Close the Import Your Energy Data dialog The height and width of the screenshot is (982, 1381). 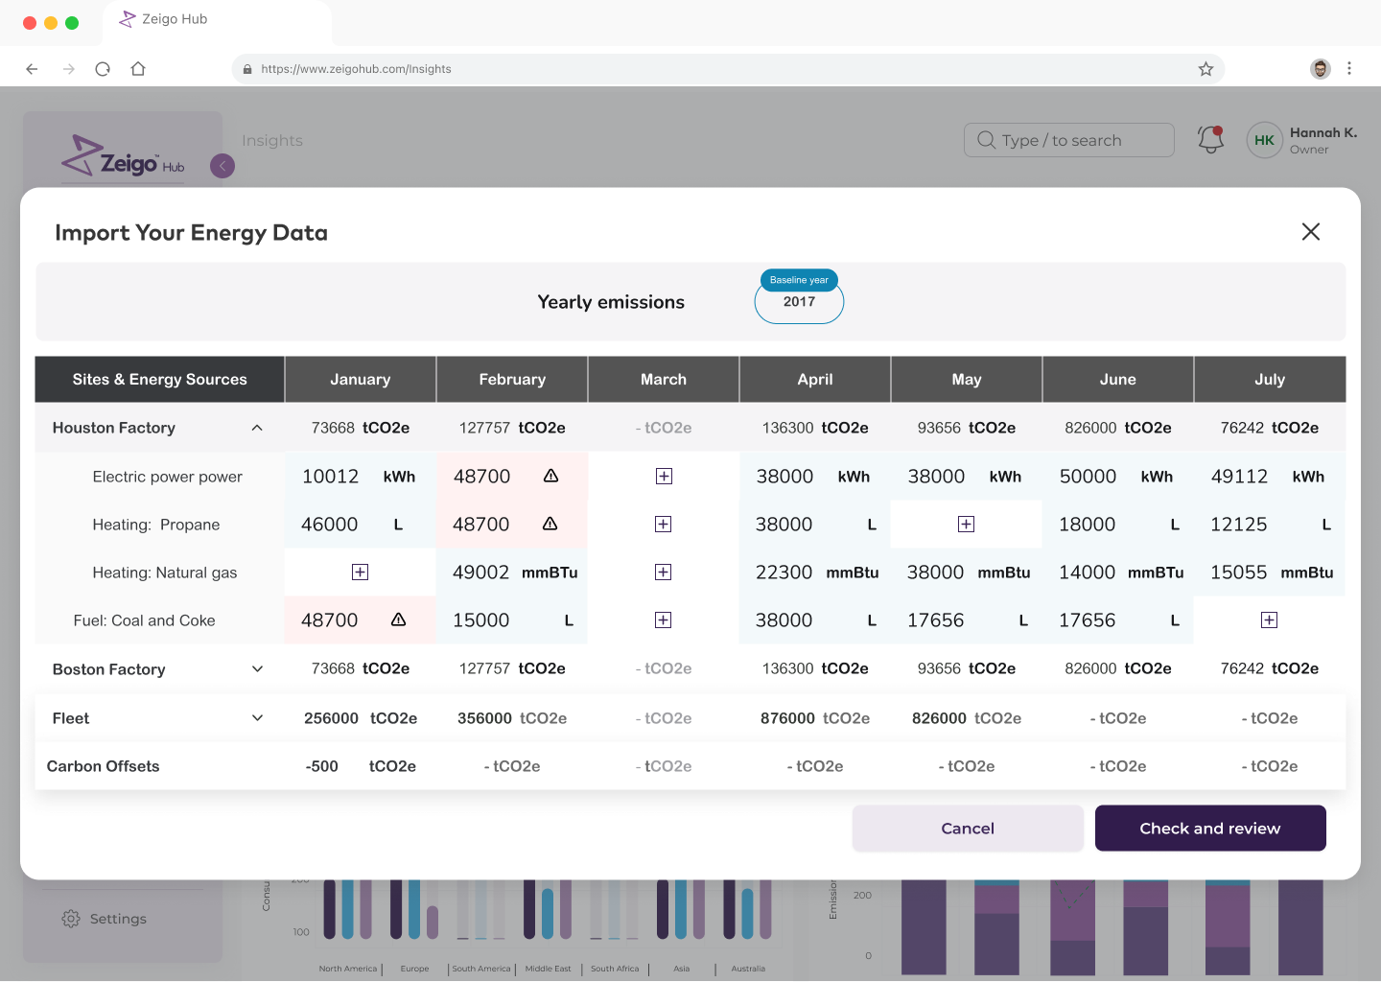point(1311,231)
